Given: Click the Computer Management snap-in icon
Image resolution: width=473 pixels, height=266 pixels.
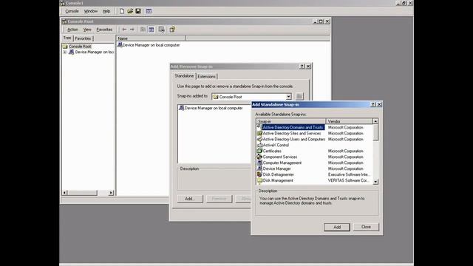Looking at the screenshot, I should click(259, 163).
